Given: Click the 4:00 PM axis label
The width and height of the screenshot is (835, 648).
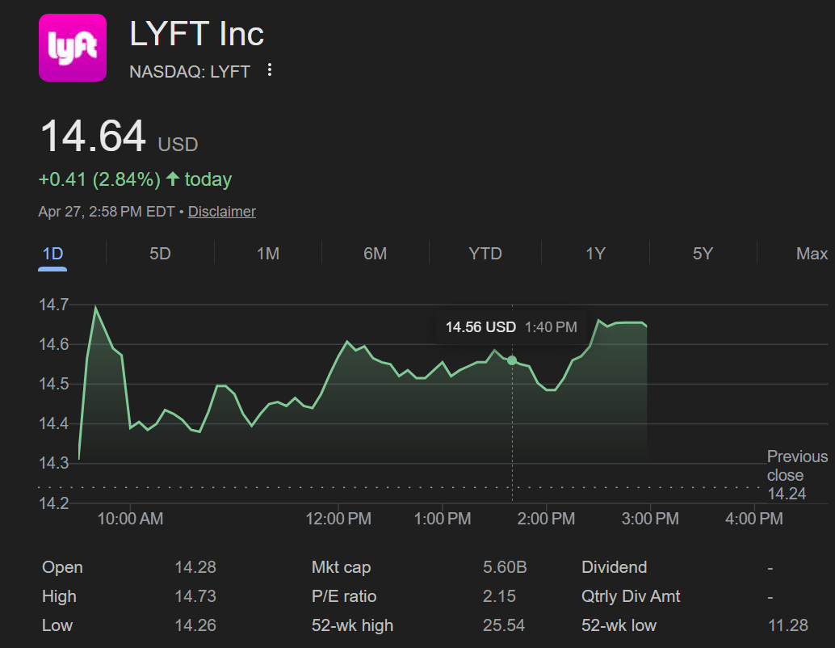Looking at the screenshot, I should point(754,519).
